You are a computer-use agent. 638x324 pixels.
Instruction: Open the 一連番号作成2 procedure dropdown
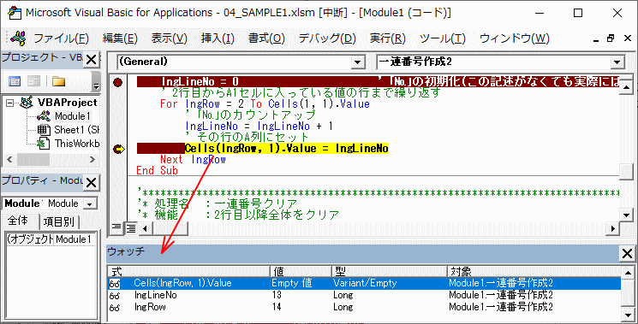618,62
